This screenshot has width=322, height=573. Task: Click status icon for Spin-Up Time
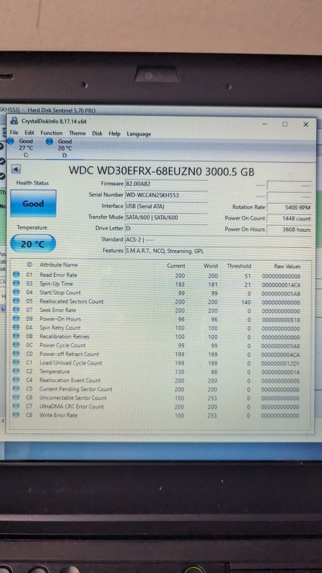click(16, 283)
